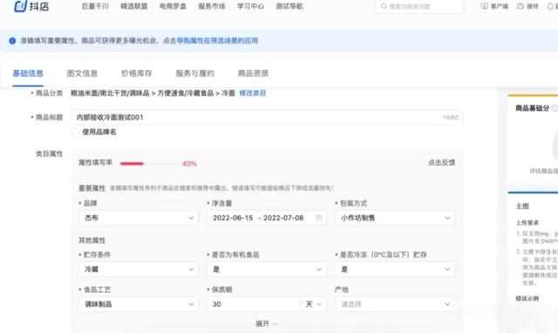Screen dimensions: 558x333
Task: Open the 保质期 unit dropdown 天
Action: pos(314,304)
